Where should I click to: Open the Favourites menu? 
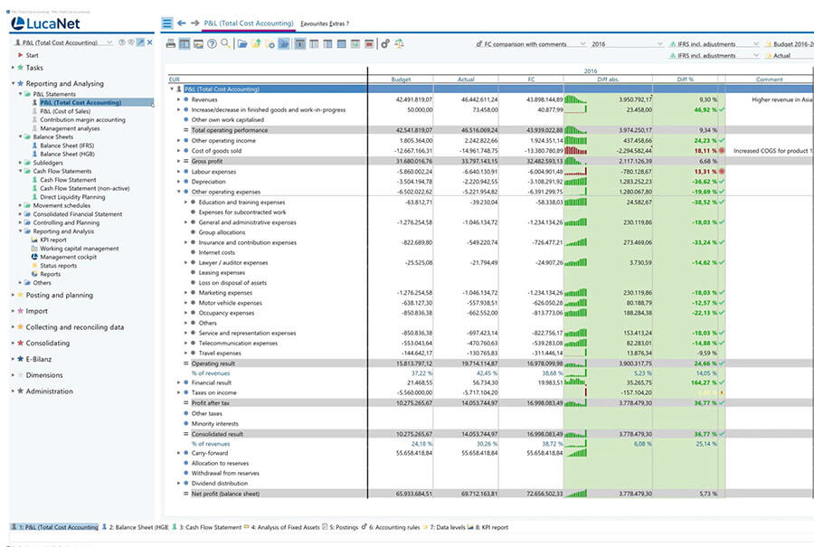[313, 23]
